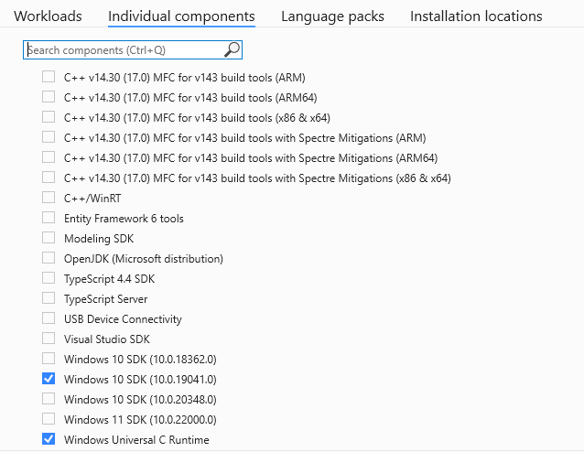Screen dimensions: 584x452
Task: Click the 'C++/WinRT' label text
Action: (92, 198)
